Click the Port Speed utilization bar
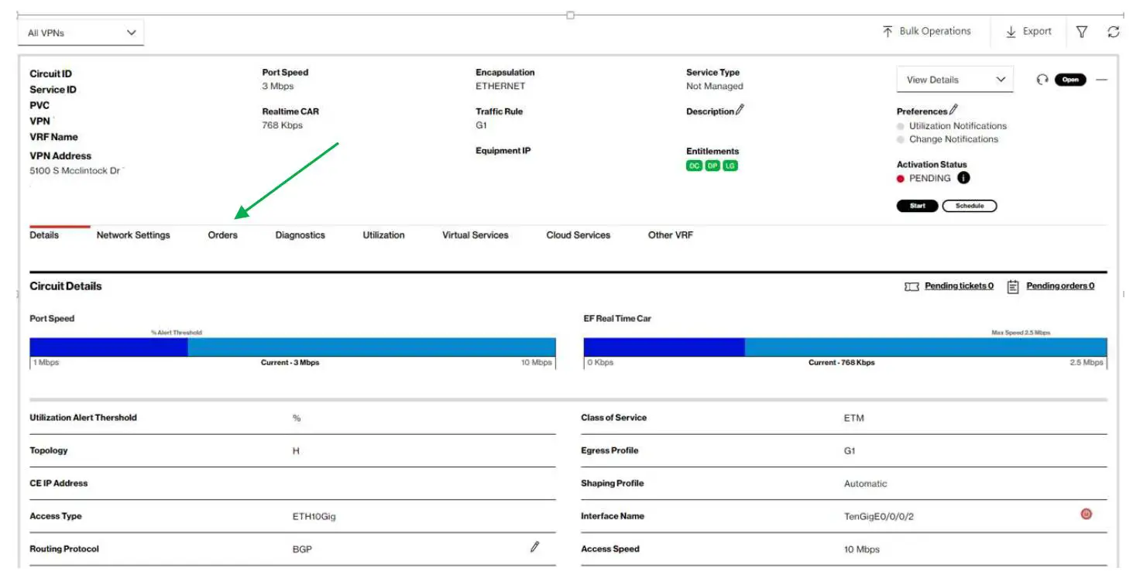 click(293, 344)
